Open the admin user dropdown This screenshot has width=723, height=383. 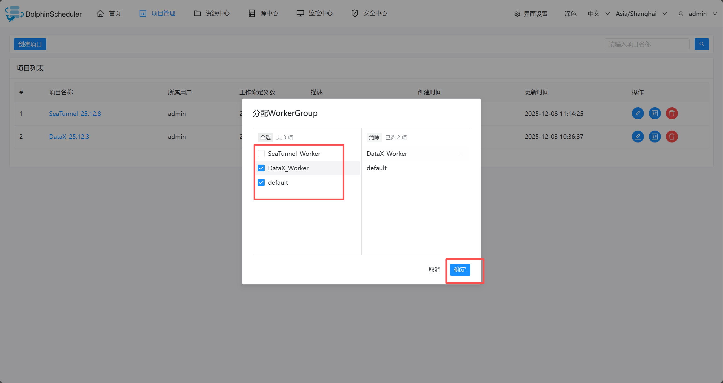(x=697, y=14)
